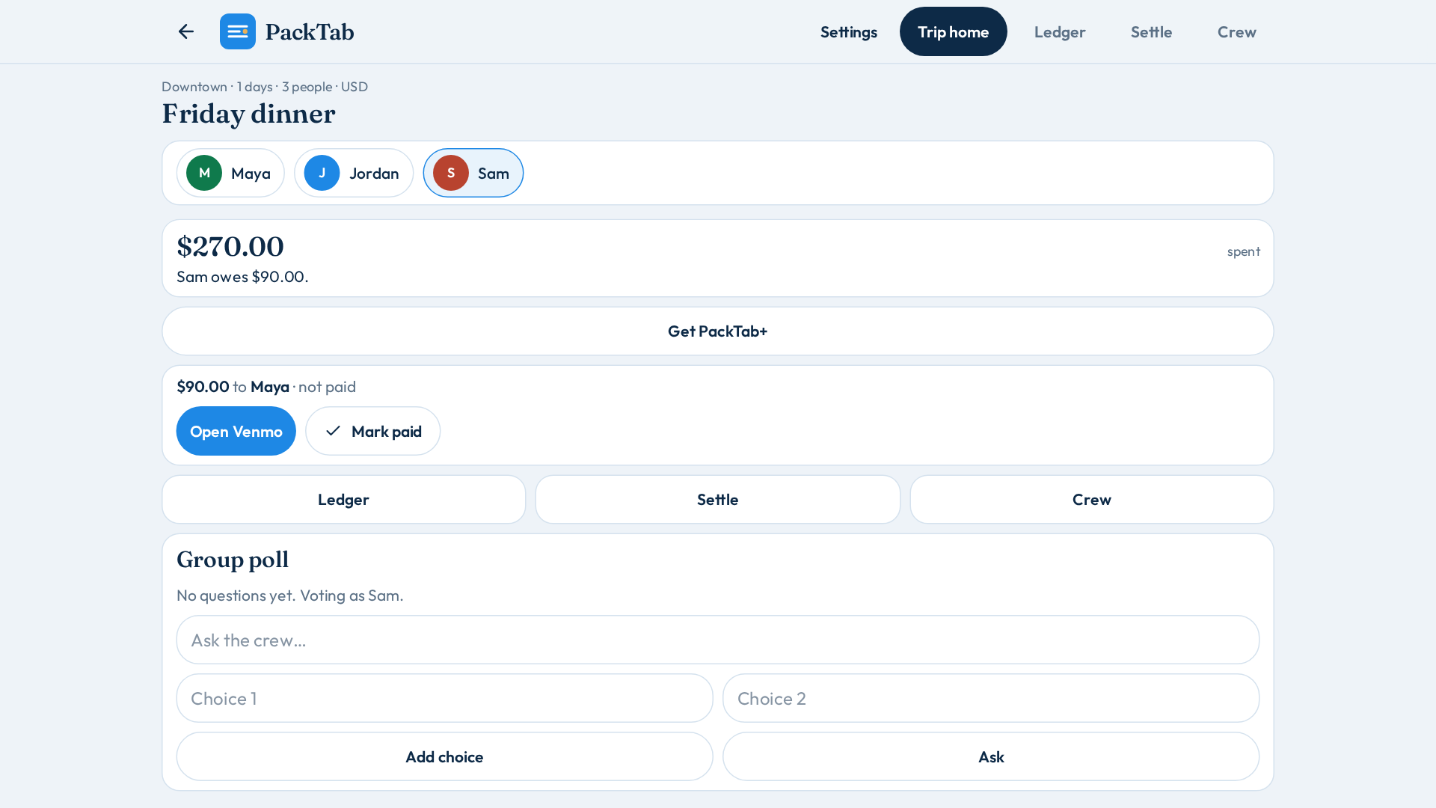Viewport: 1436px width, 808px height.
Task: Open the Settle card button below payment
Action: [x=718, y=500]
